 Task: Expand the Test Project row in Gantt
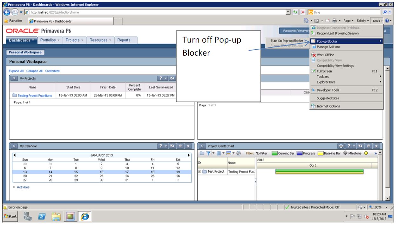(x=200, y=172)
